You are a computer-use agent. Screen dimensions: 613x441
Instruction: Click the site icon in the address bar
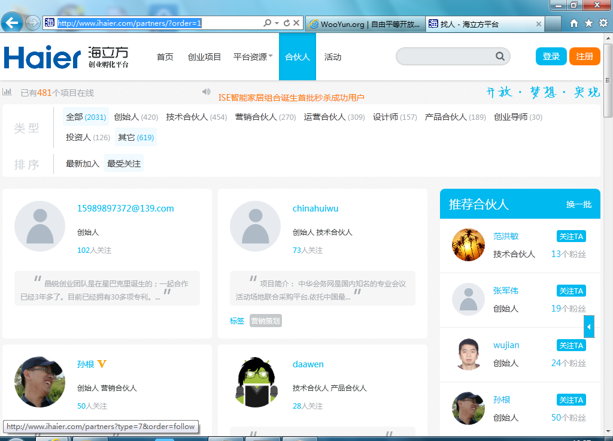50,23
